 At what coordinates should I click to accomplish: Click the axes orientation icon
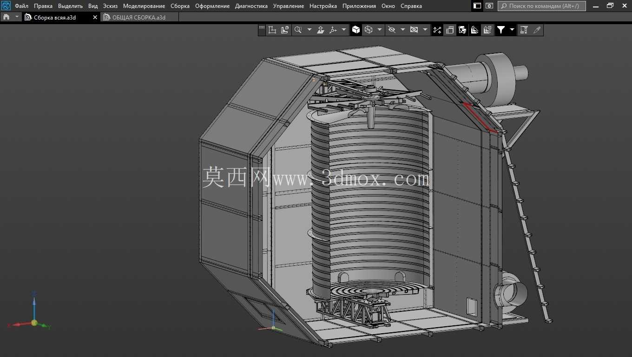333,30
